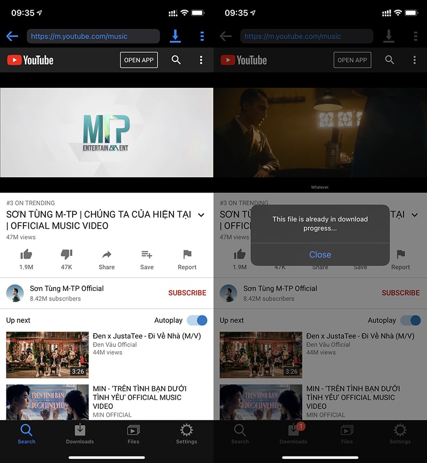
Task: Expand video description chevron on left screen
Action: (201, 215)
